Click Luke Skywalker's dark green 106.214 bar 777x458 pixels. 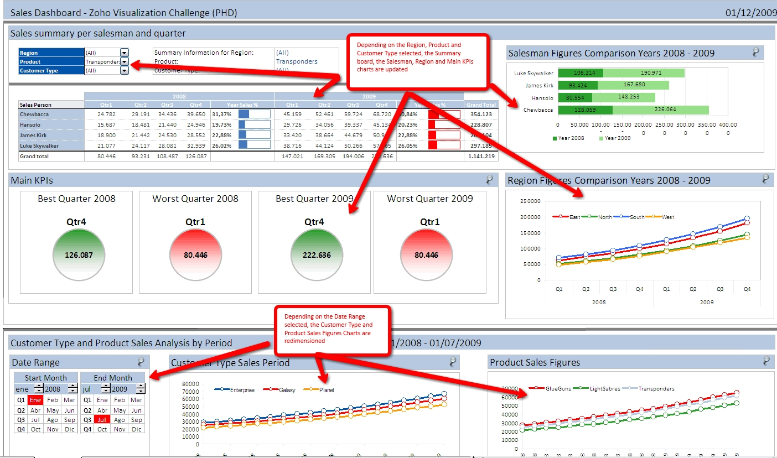[581, 73]
